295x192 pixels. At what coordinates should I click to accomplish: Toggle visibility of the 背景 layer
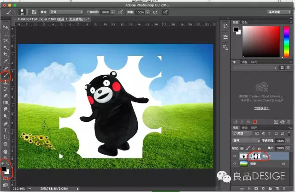(x=235, y=164)
